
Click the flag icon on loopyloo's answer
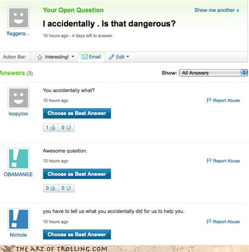209,100
